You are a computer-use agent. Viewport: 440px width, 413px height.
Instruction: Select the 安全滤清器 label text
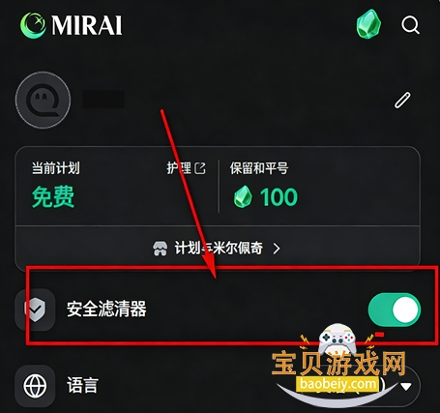pyautogui.click(x=106, y=309)
